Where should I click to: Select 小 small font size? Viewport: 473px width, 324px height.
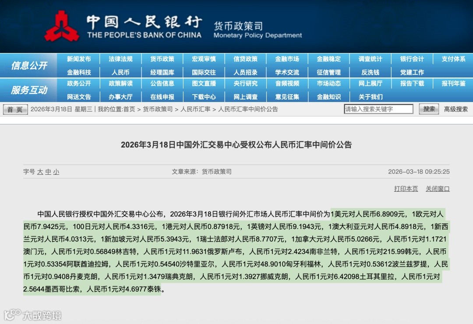[56, 172]
